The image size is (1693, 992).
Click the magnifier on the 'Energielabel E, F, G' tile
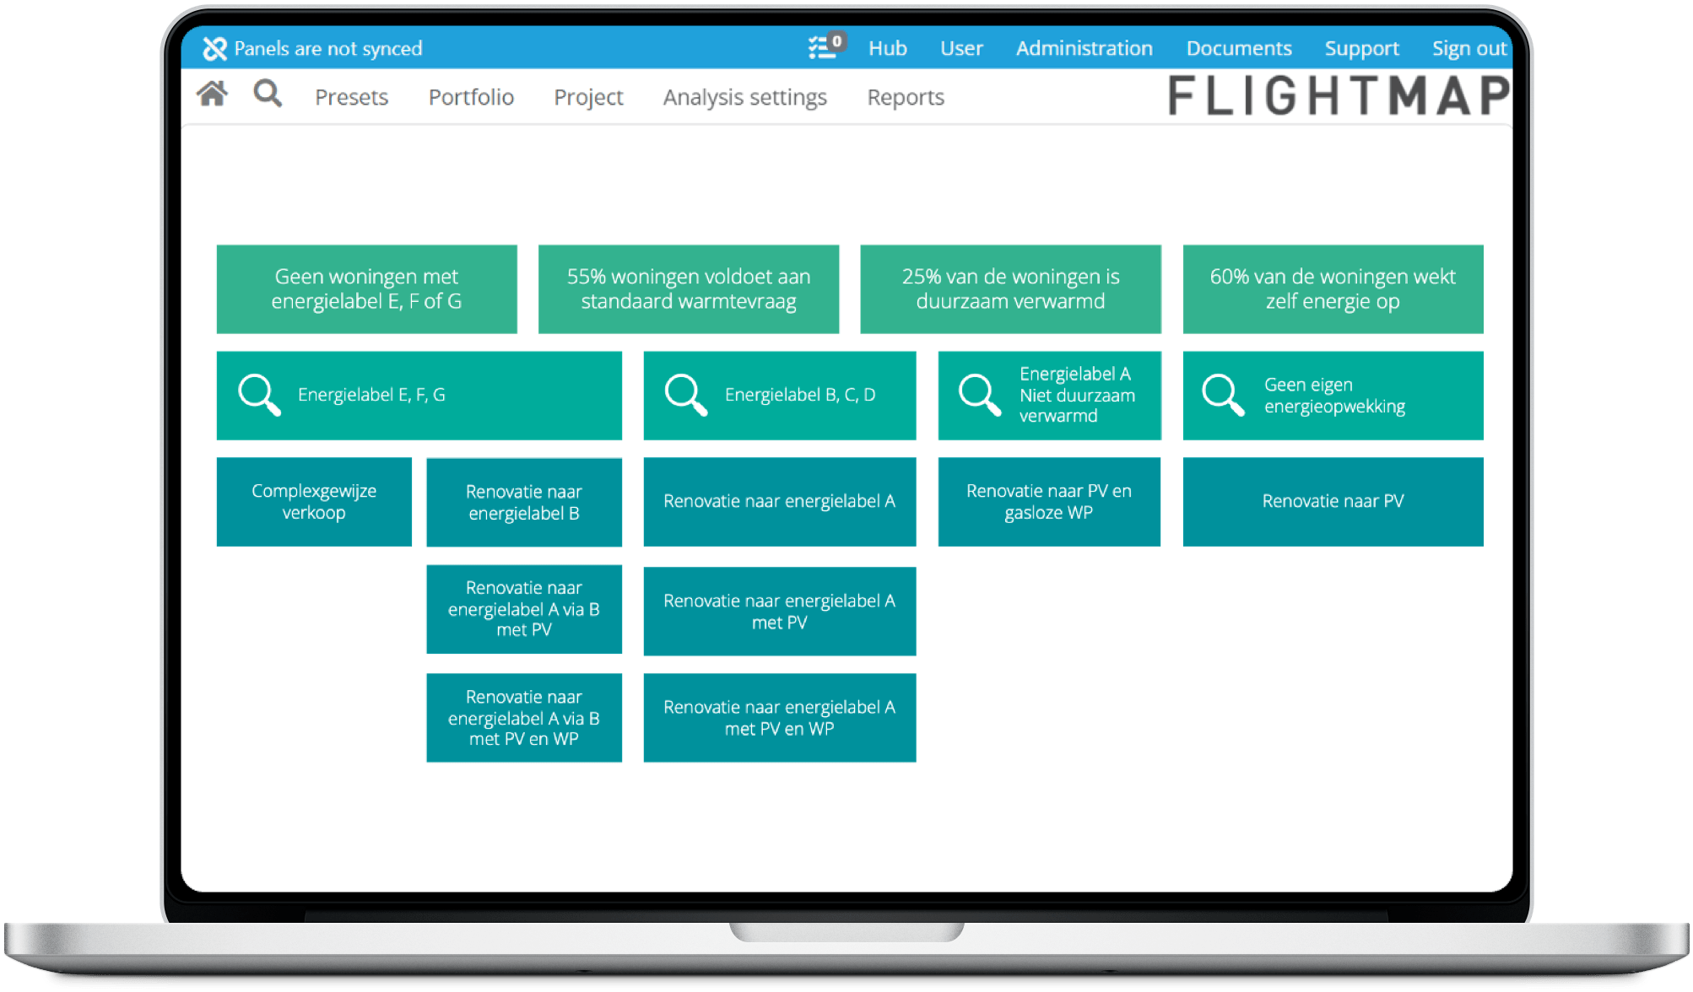(x=258, y=395)
